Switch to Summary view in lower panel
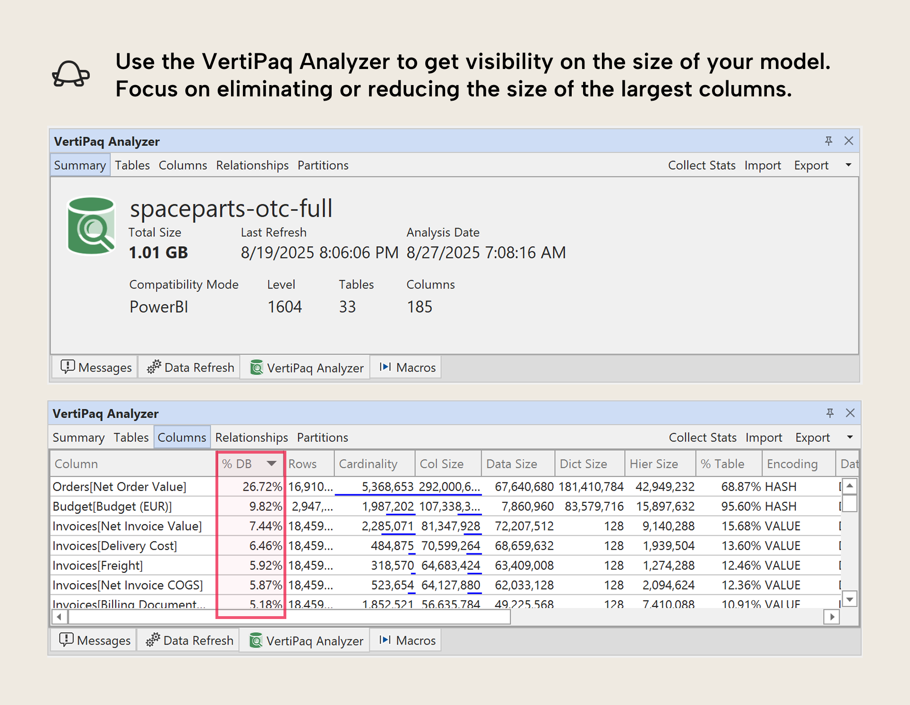Viewport: 910px width, 705px height. [78, 438]
